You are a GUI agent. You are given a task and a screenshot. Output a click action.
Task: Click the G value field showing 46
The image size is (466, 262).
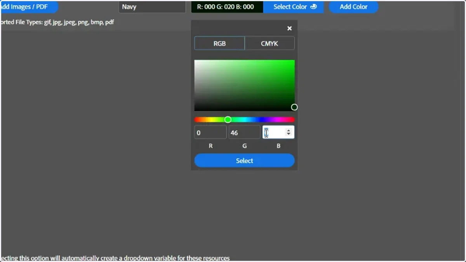tap(244, 132)
